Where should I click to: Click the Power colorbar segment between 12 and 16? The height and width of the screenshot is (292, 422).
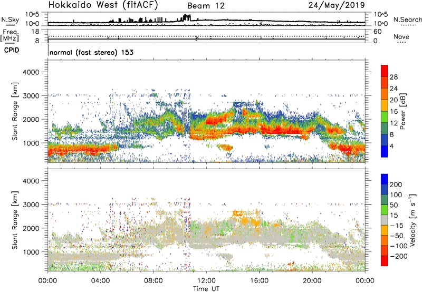385,117
